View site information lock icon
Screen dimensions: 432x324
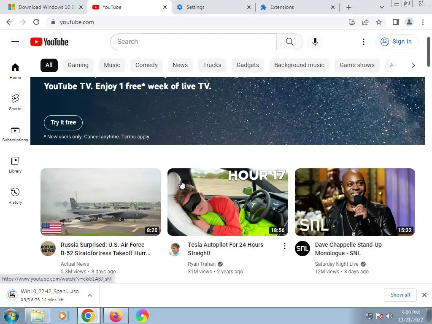coord(53,22)
